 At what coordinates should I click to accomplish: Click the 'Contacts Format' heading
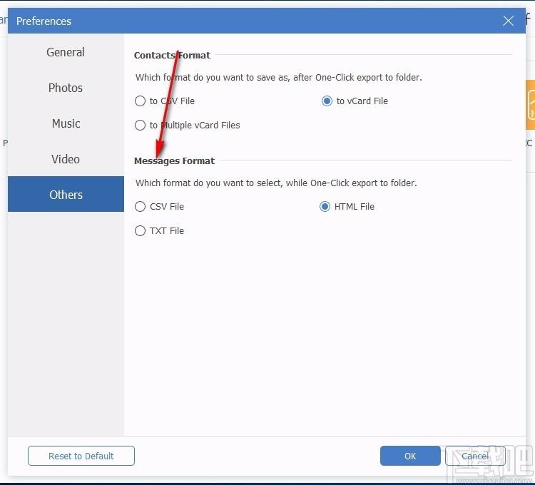[x=172, y=55]
